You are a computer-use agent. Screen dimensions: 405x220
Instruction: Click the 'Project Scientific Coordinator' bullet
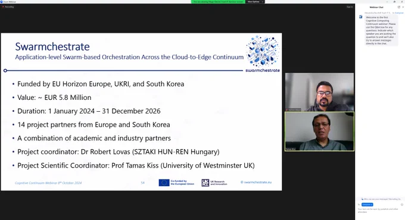click(x=136, y=165)
